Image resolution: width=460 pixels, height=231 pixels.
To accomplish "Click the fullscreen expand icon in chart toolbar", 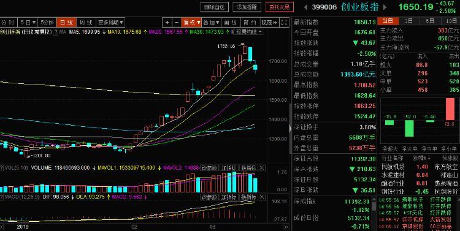I will [285, 22].
